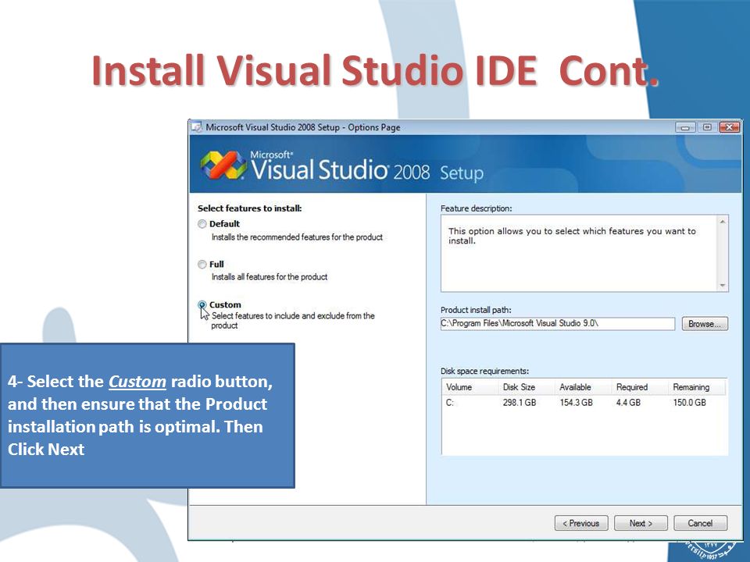Click 'Installs the recommended features' description
The height and width of the screenshot is (562, 750).
coord(297,237)
